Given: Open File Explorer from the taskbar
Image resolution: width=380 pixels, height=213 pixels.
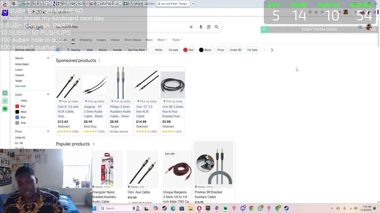Looking at the screenshot, I should click(190, 208).
